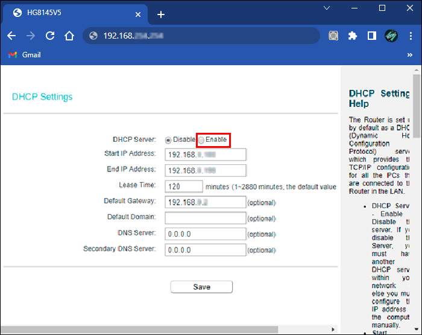The height and width of the screenshot is (335, 422).
Task: Open Chrome's three-dot menu
Action: pyautogui.click(x=411, y=36)
